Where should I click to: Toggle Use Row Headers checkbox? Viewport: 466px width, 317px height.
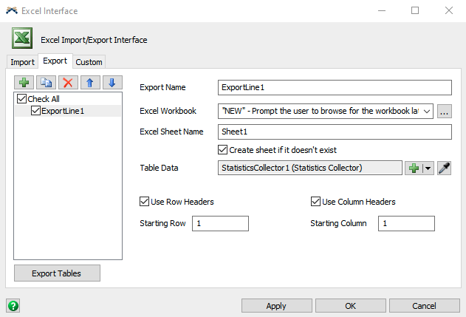[145, 202]
